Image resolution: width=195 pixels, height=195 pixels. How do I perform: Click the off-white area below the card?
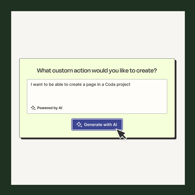(98, 162)
